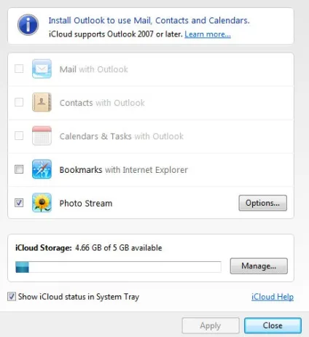Toggle the Calendars & Tasks checkbox

pos(19,136)
